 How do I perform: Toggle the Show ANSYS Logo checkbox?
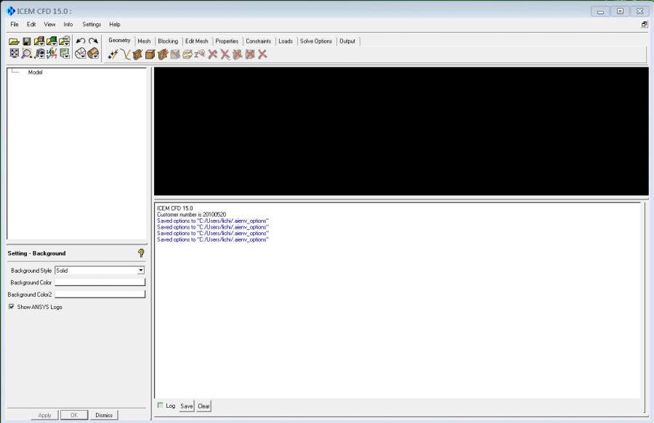click(11, 306)
